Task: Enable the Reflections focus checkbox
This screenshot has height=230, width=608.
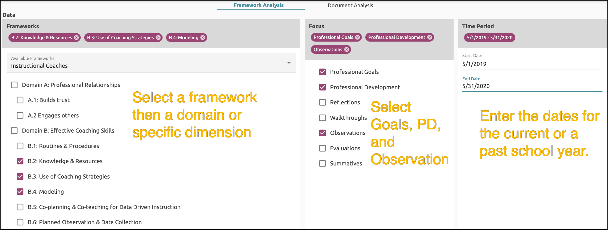Action: [x=322, y=102]
